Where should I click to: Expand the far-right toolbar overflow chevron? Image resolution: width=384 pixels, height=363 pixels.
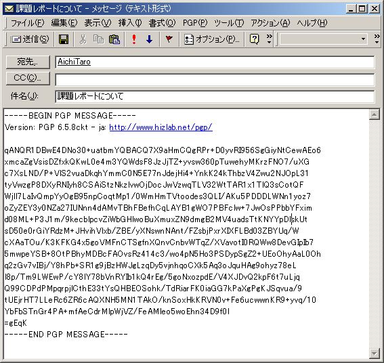pyautogui.click(x=377, y=39)
